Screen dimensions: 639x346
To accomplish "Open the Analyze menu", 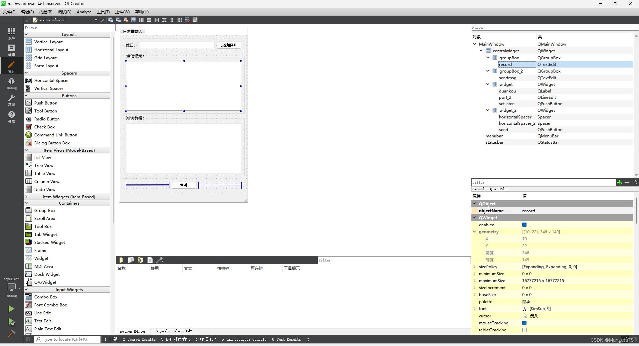I will [x=84, y=12].
